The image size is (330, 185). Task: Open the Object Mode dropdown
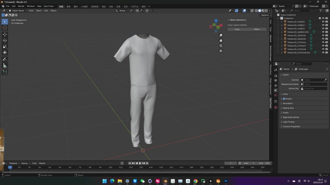point(18,11)
